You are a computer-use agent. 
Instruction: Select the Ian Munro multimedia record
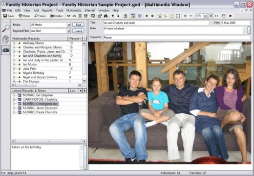[30, 65]
